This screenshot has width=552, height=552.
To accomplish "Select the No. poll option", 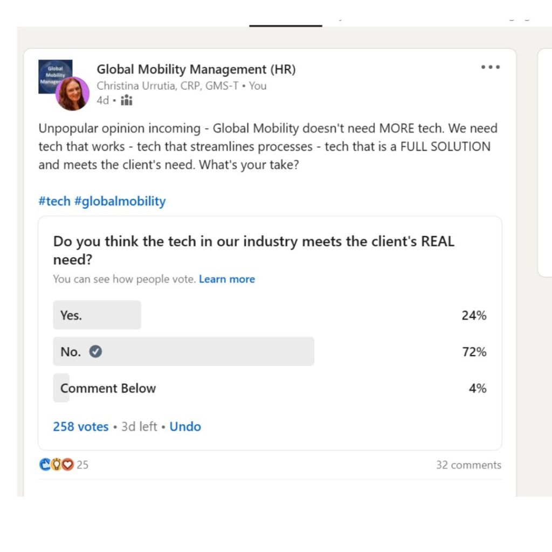I will coord(183,352).
